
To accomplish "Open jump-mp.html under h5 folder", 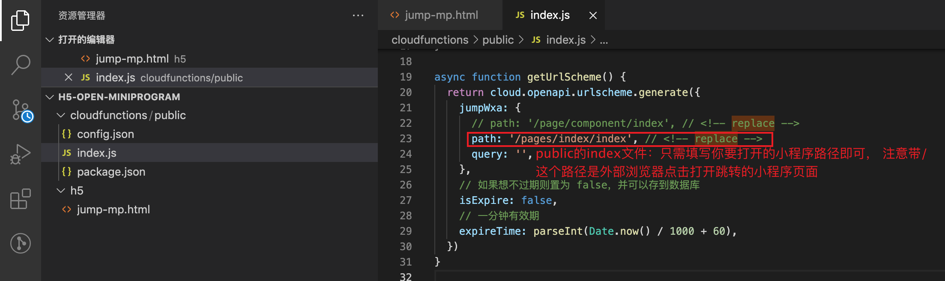I will tap(209, 209).
